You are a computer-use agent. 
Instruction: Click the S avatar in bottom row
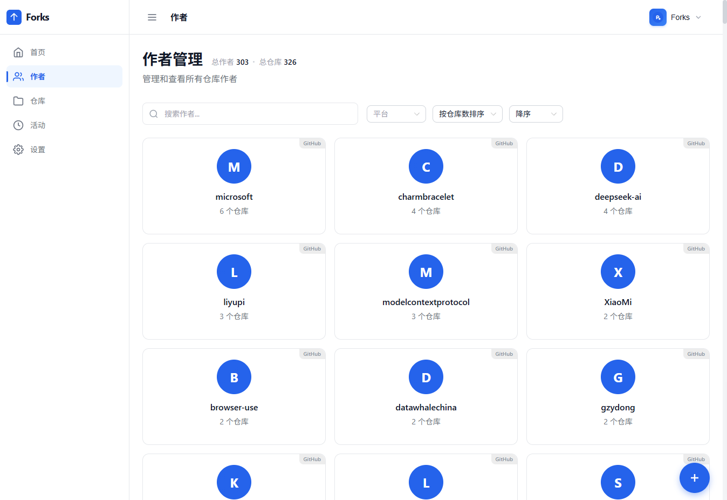pyautogui.click(x=618, y=482)
